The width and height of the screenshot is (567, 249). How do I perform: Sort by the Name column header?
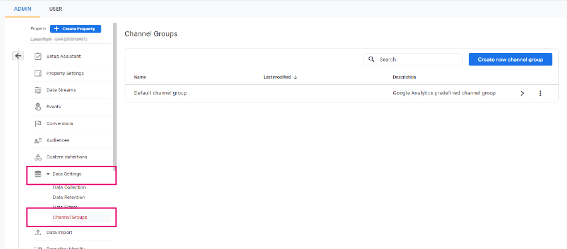click(140, 77)
